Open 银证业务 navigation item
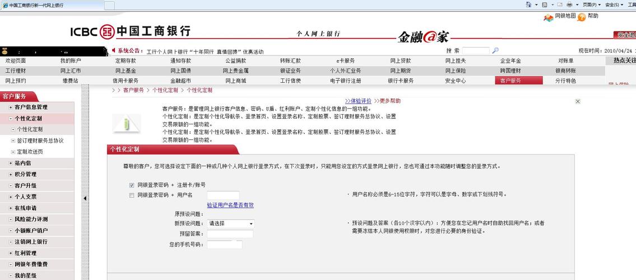The height and width of the screenshot is (280, 636). (x=290, y=71)
